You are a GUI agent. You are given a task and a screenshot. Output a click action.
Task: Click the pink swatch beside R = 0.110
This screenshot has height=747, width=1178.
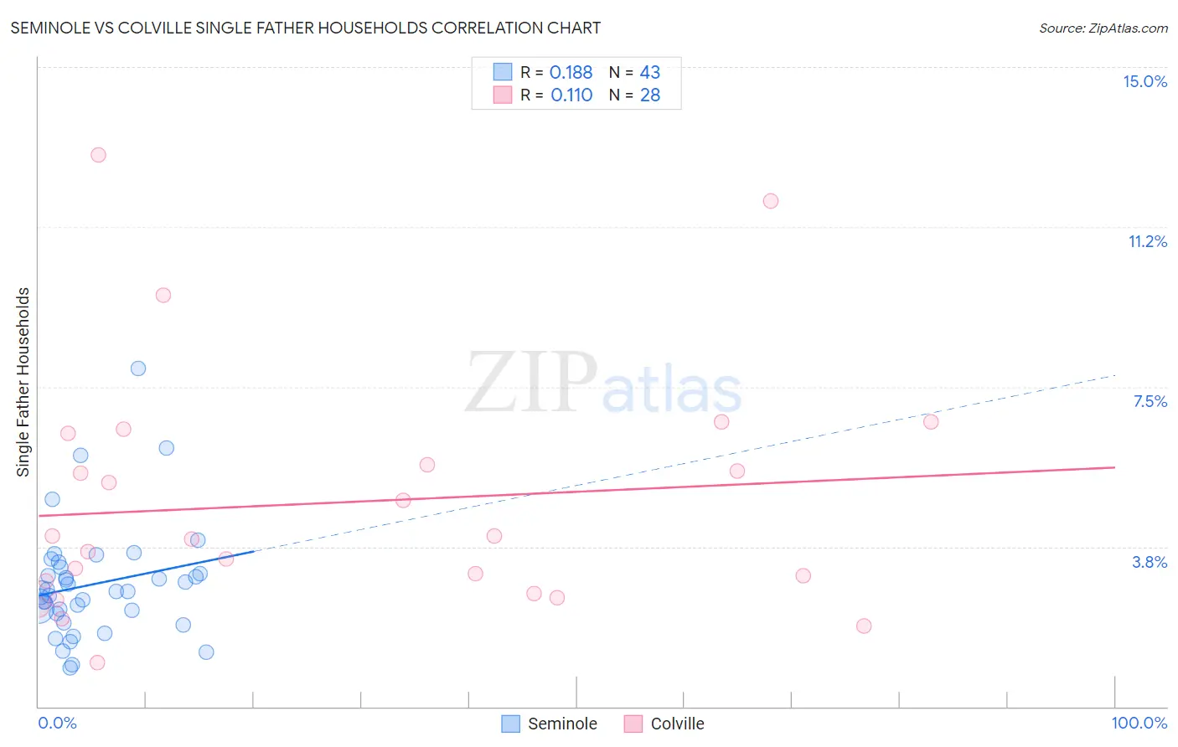pos(503,95)
